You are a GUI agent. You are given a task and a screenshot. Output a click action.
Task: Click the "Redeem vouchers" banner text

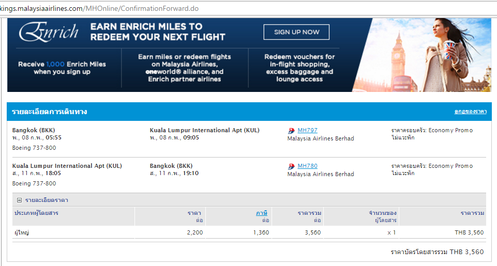(x=299, y=57)
